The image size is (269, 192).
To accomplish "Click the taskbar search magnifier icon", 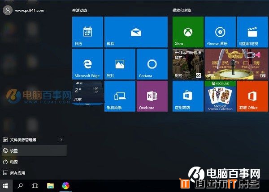I will [21, 185].
